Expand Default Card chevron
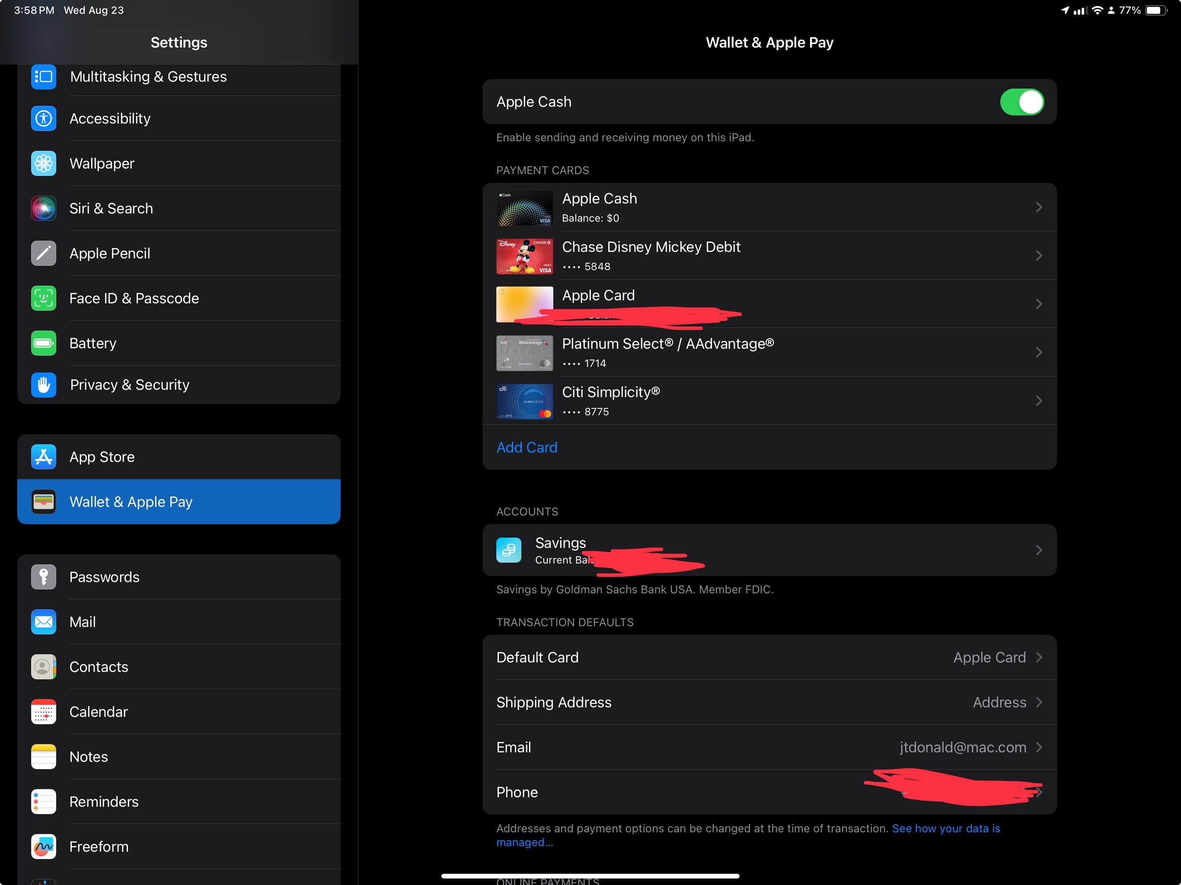This screenshot has width=1181, height=885. (x=1038, y=658)
